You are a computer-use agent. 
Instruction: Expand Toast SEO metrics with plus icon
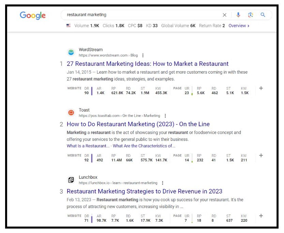(x=261, y=156)
